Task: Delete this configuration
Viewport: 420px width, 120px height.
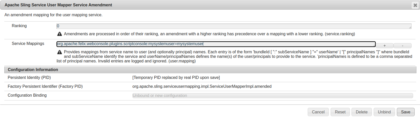Action: click(x=361, y=112)
